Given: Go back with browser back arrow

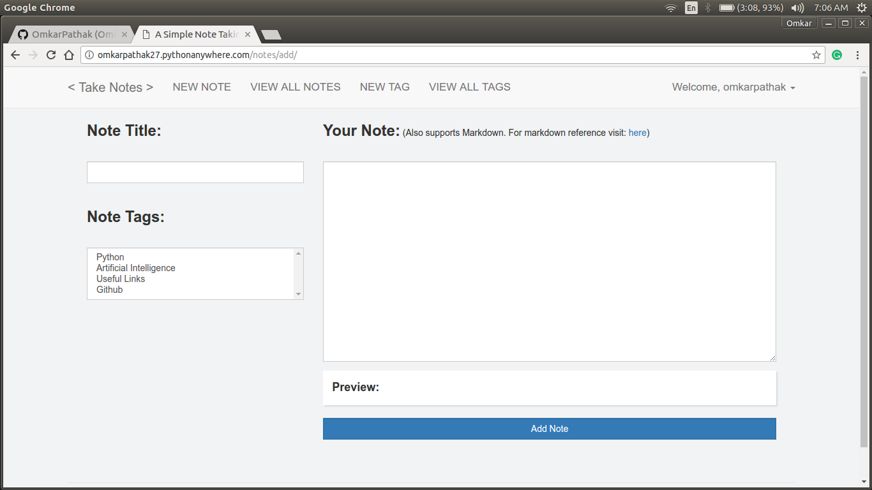Looking at the screenshot, I should pyautogui.click(x=15, y=55).
